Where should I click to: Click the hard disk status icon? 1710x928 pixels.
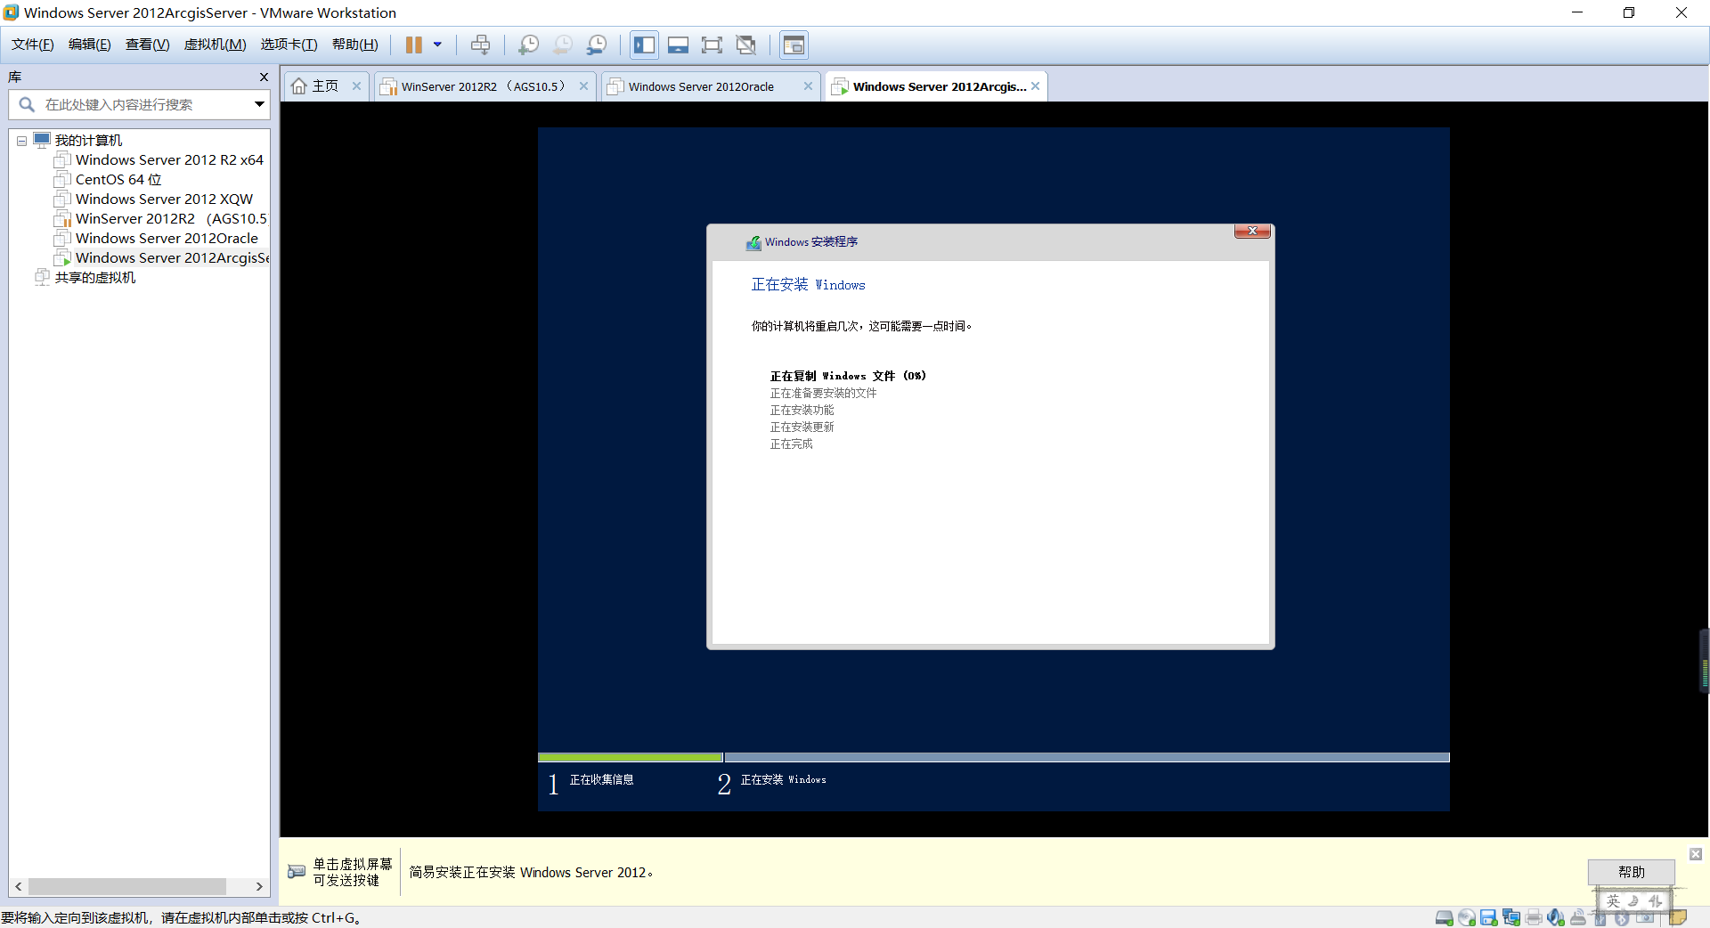[x=1445, y=918]
